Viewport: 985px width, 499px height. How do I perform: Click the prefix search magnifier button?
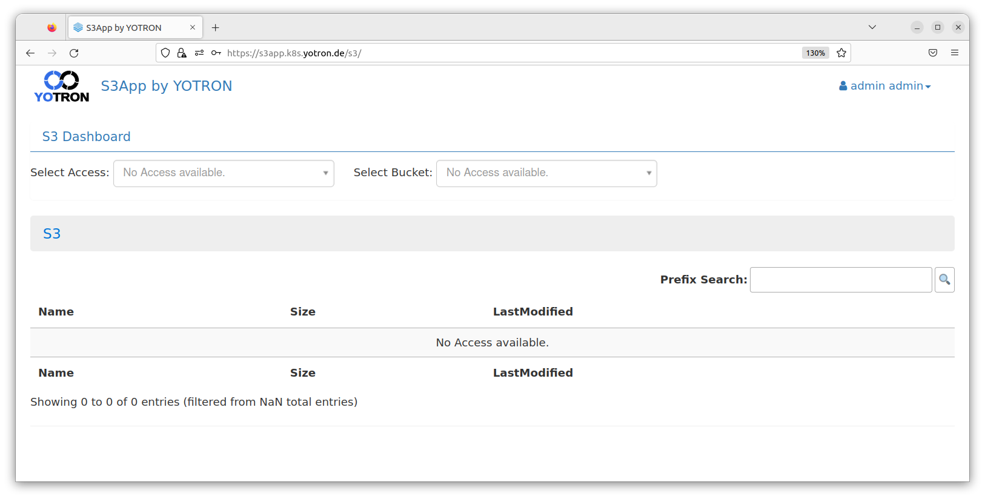(944, 280)
